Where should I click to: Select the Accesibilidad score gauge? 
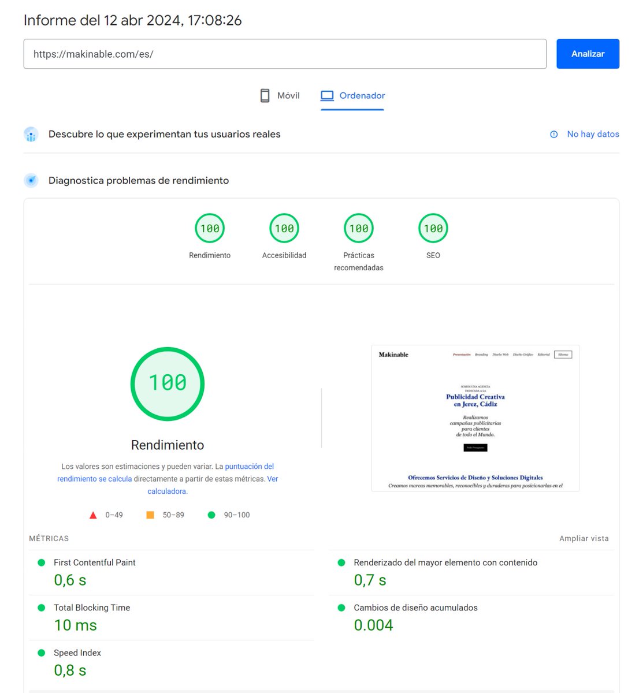coord(284,228)
